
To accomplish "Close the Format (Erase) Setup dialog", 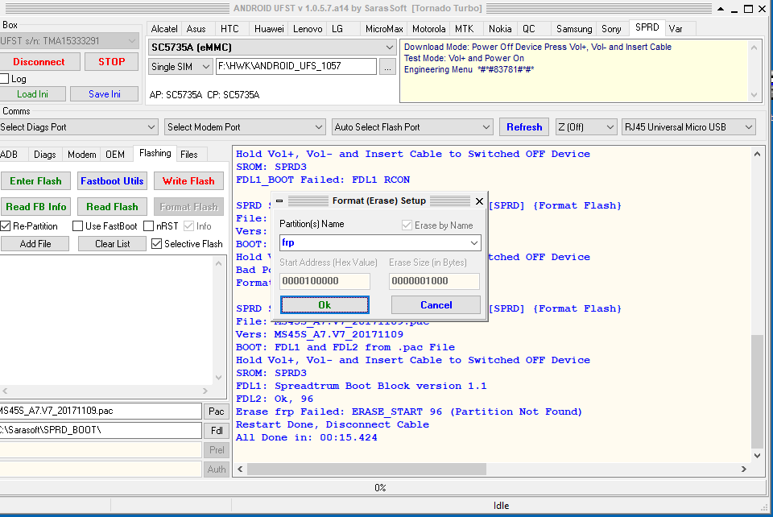I will pyautogui.click(x=479, y=201).
